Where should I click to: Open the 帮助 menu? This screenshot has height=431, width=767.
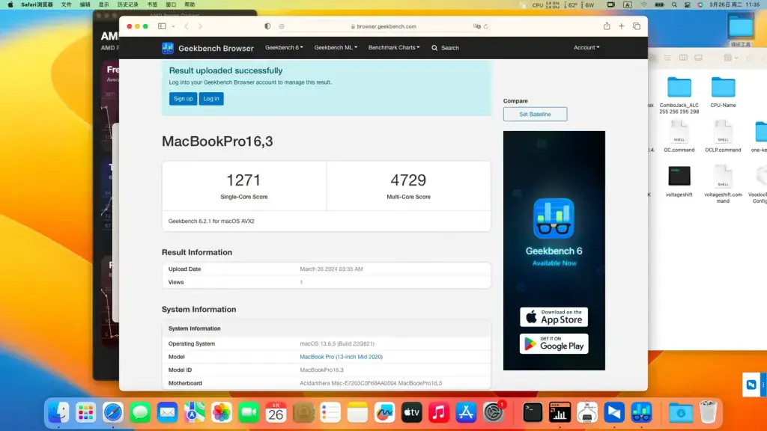190,4
